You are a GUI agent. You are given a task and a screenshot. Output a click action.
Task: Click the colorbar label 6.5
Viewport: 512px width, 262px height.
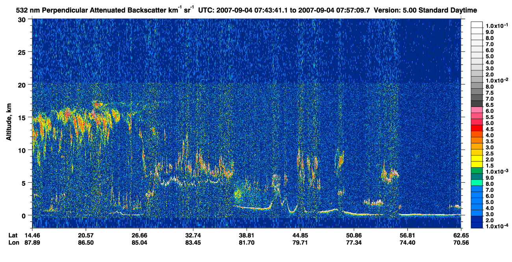490,105
